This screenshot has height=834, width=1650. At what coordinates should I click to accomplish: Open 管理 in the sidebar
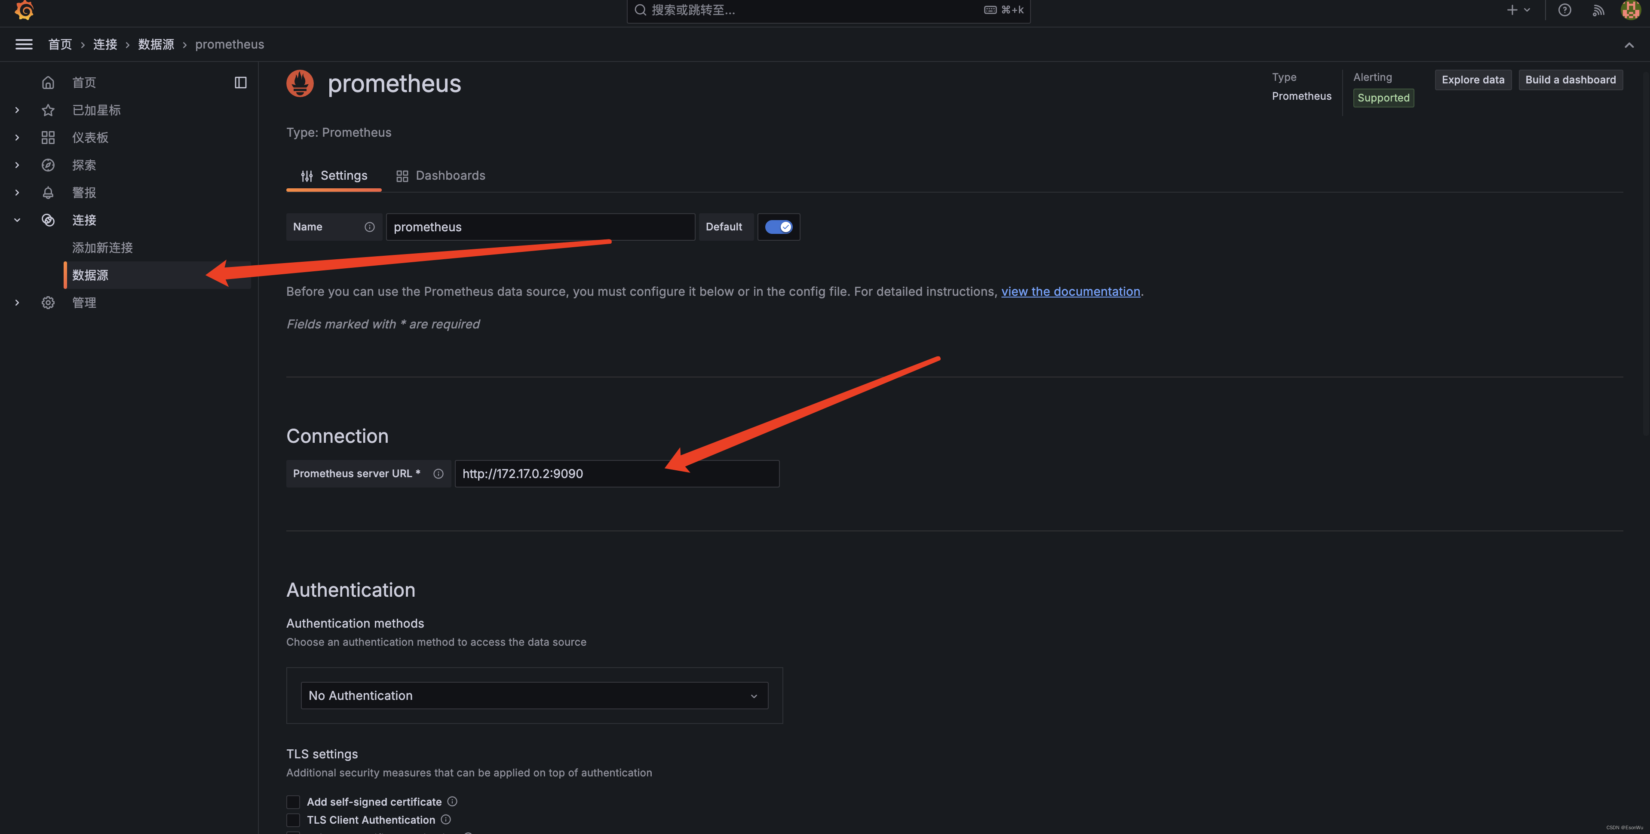click(84, 303)
